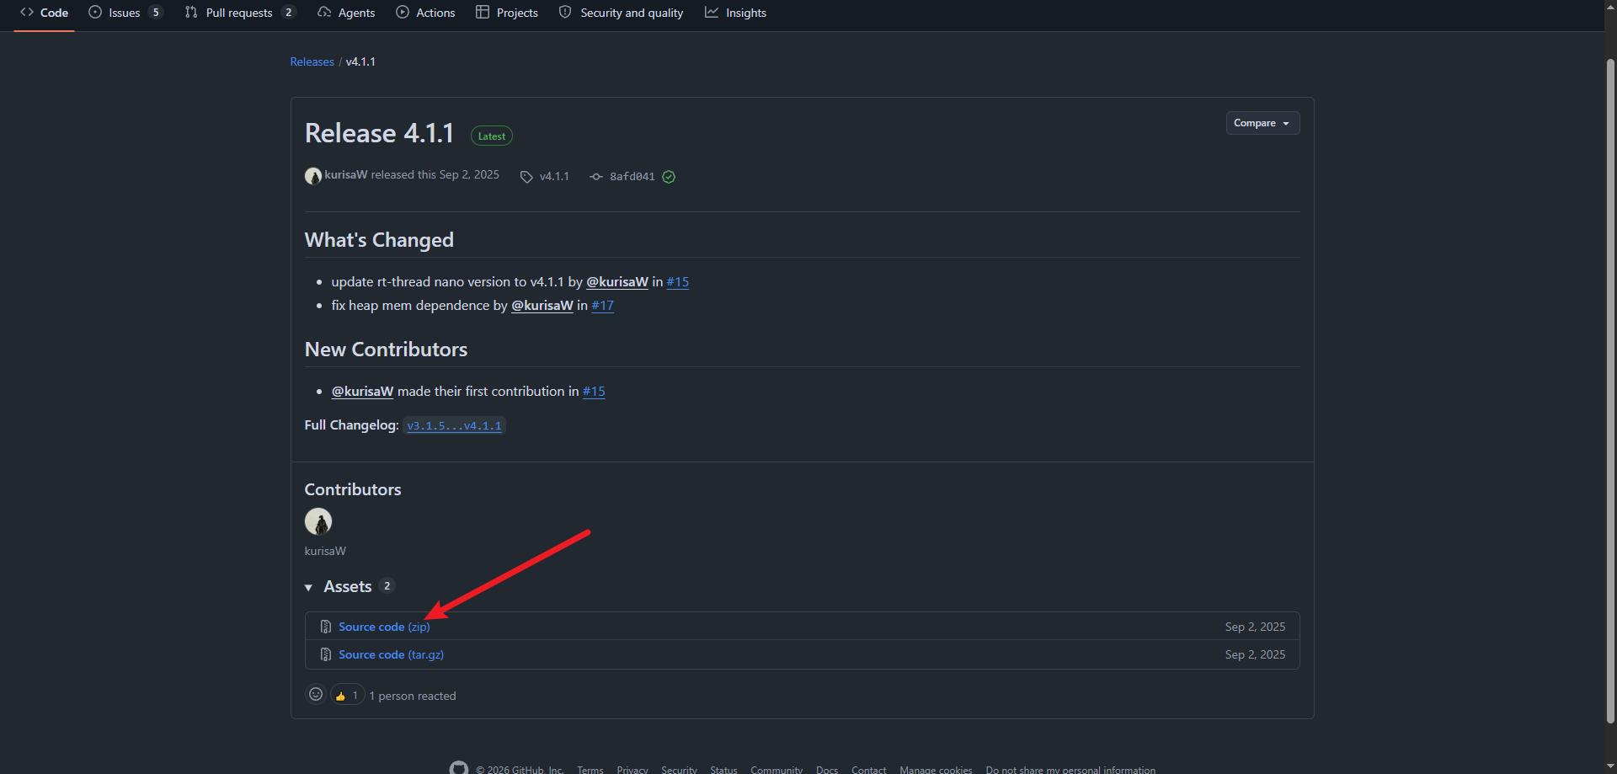Click the commit icon next to 8afd041
This screenshot has height=774, width=1617.
tap(596, 177)
